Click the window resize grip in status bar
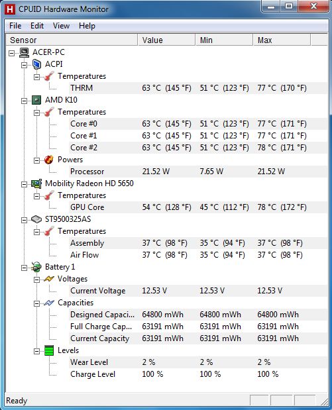 click(324, 401)
